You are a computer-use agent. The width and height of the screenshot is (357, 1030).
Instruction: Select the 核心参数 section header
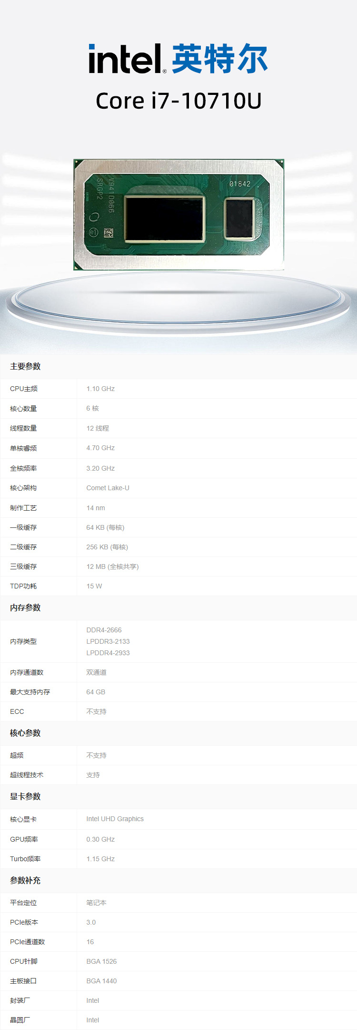(x=25, y=733)
